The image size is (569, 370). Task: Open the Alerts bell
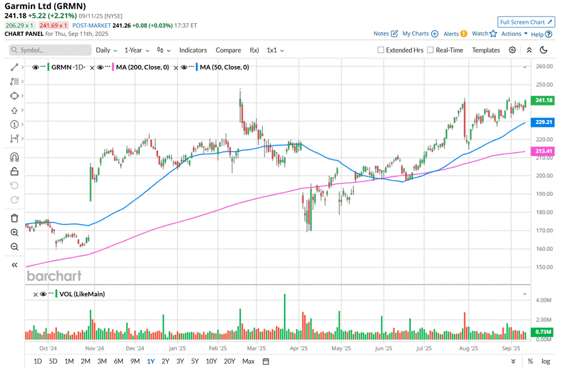point(456,34)
